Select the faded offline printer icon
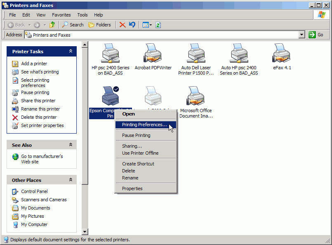The height and width of the screenshot is (245, 332). coord(153,96)
